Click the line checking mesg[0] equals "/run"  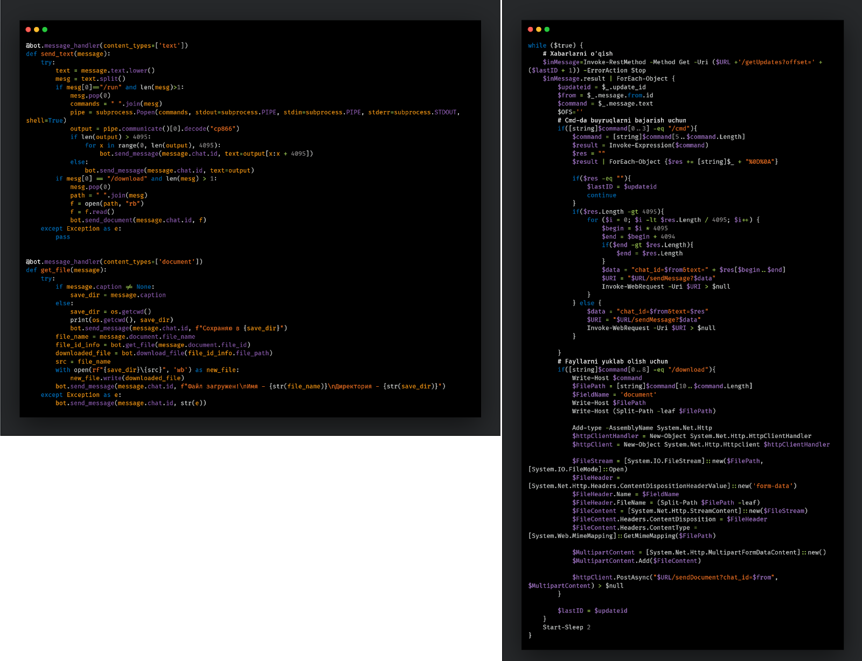point(120,87)
